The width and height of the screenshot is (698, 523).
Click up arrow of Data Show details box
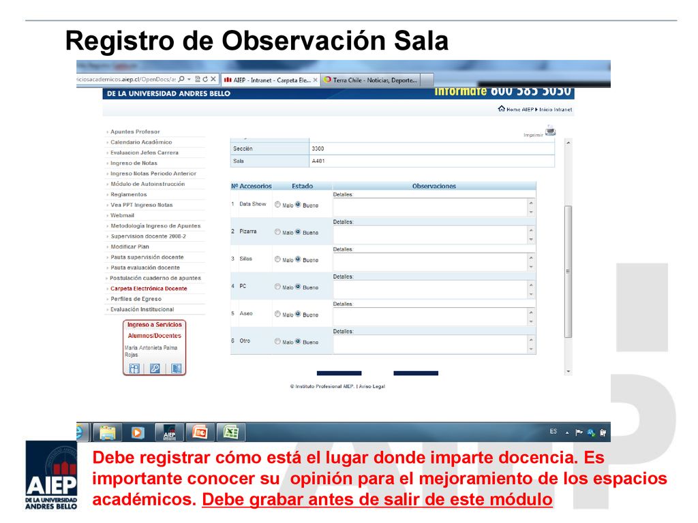[531, 203]
